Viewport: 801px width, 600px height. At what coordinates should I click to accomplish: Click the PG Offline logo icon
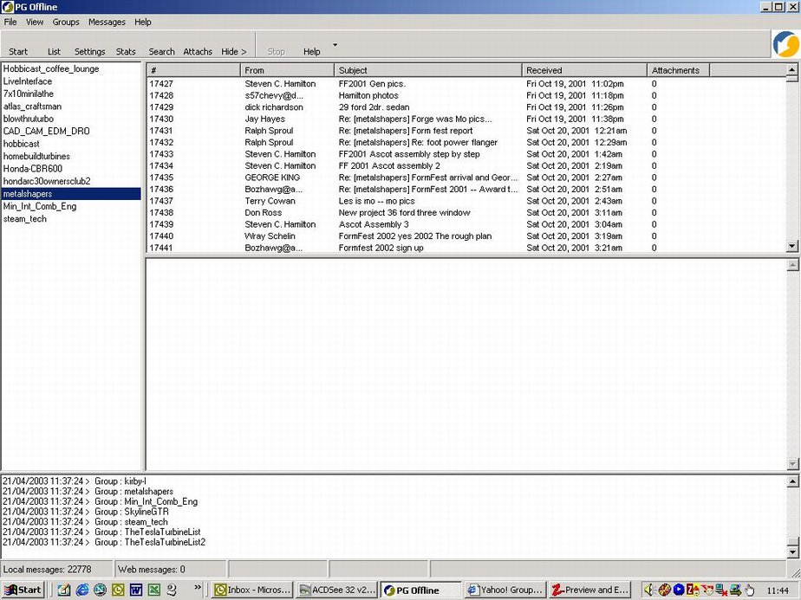click(785, 45)
